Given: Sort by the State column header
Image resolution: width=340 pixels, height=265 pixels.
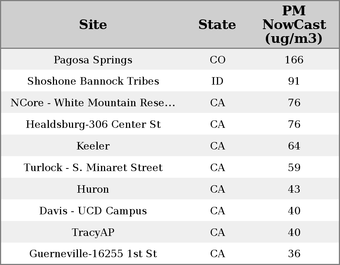Looking at the screenshot, I should [x=217, y=25].
